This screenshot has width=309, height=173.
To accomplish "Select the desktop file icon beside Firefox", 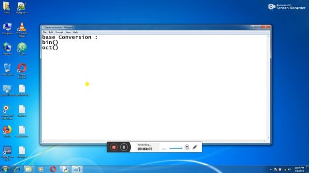I will coord(22,131).
